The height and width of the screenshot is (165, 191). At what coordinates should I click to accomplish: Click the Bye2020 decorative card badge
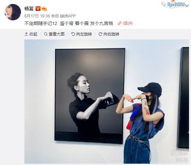[x=174, y=4]
